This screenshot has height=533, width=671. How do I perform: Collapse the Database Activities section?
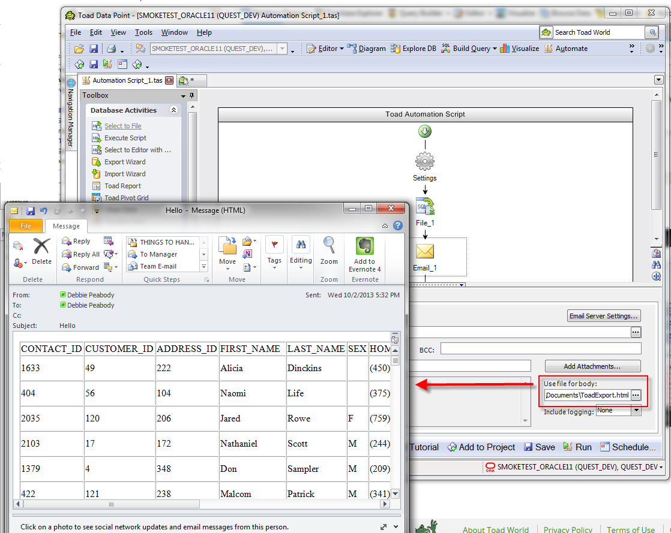tap(173, 110)
